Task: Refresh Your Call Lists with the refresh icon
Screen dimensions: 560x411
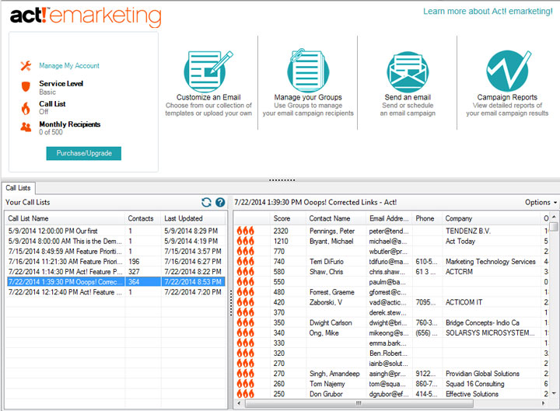Action: click(206, 202)
